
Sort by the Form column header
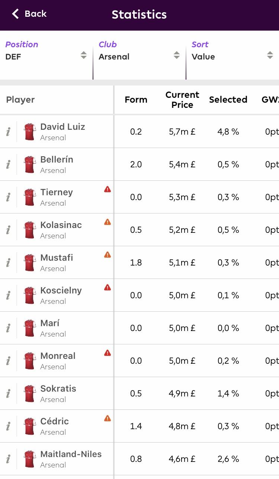[136, 100]
